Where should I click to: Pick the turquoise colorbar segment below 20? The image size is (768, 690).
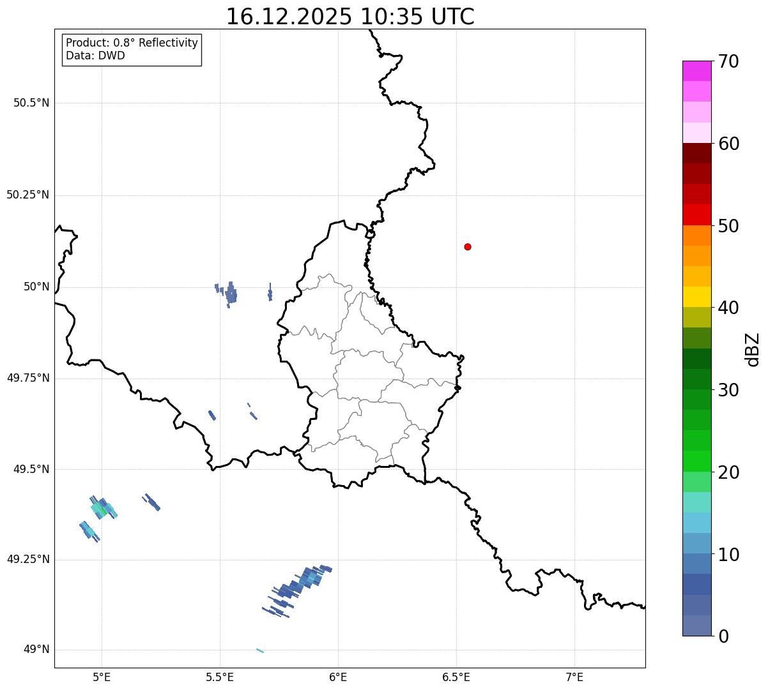click(697, 502)
